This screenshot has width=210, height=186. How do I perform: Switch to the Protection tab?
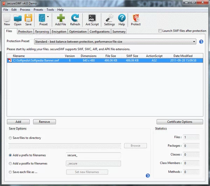(25, 31)
